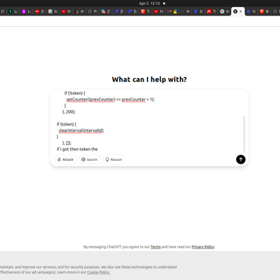Image resolution: width=280 pixels, height=280 pixels.
Task: Open the Cookie Policy link
Action: 99,272
